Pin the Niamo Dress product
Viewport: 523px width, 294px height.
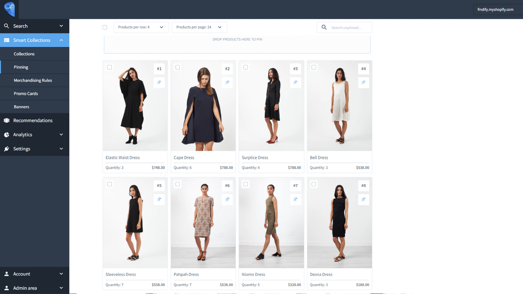[295, 199]
